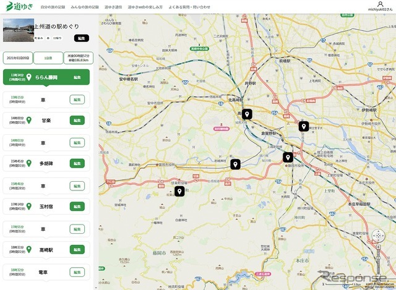
Task: Go to 道ゆき通信 page
Action: 113,7
